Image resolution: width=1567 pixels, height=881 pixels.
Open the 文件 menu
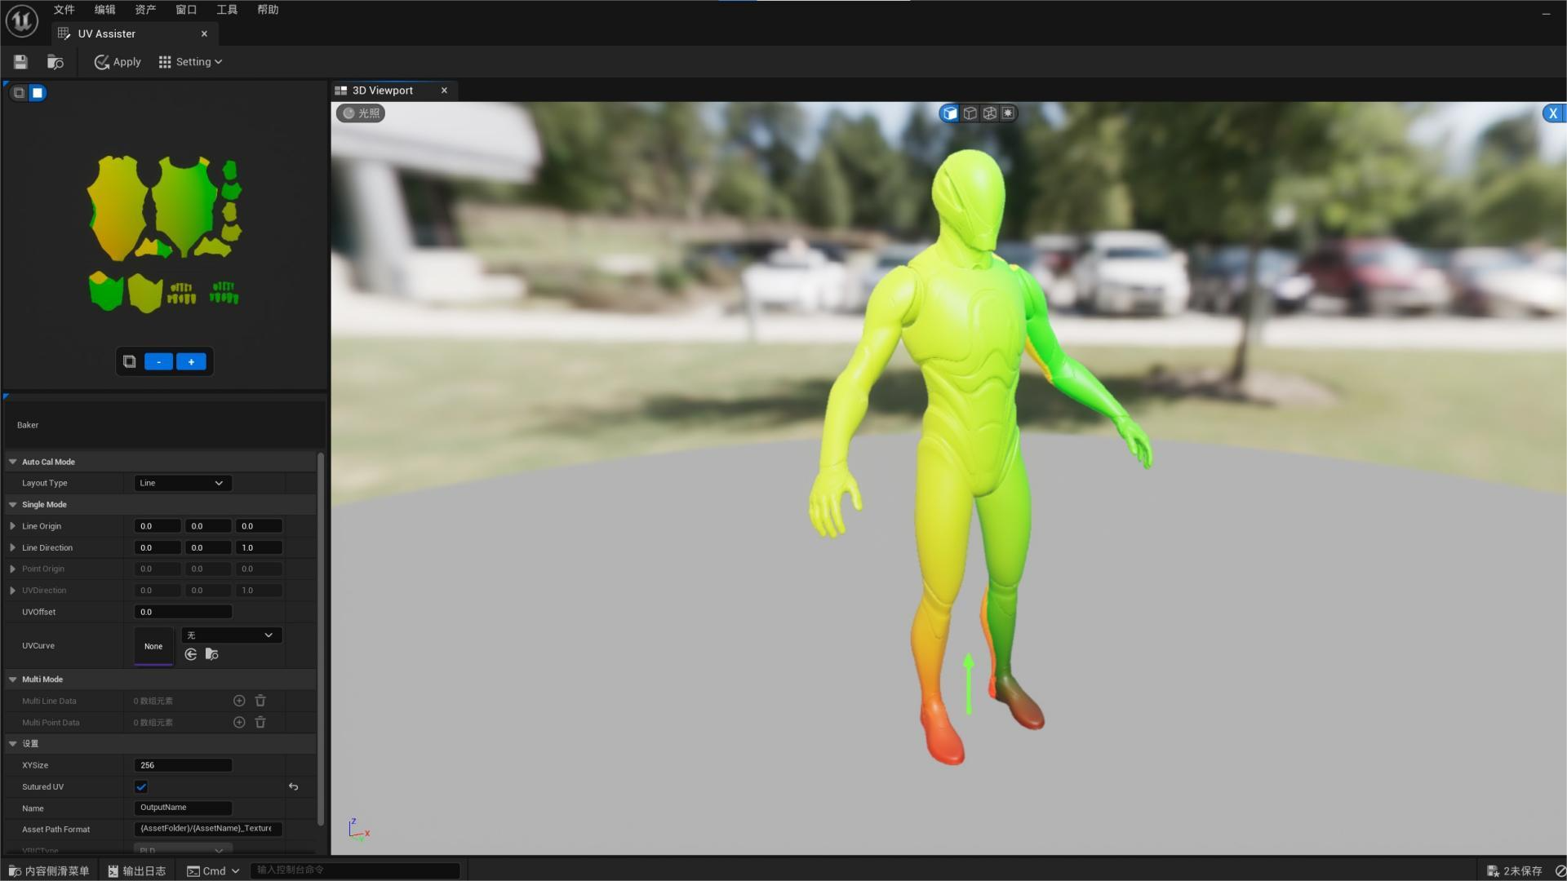64,10
